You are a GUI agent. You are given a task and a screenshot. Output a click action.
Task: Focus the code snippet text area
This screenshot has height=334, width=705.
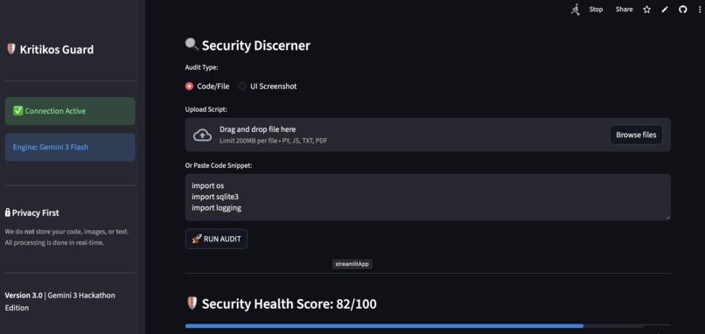point(428,197)
